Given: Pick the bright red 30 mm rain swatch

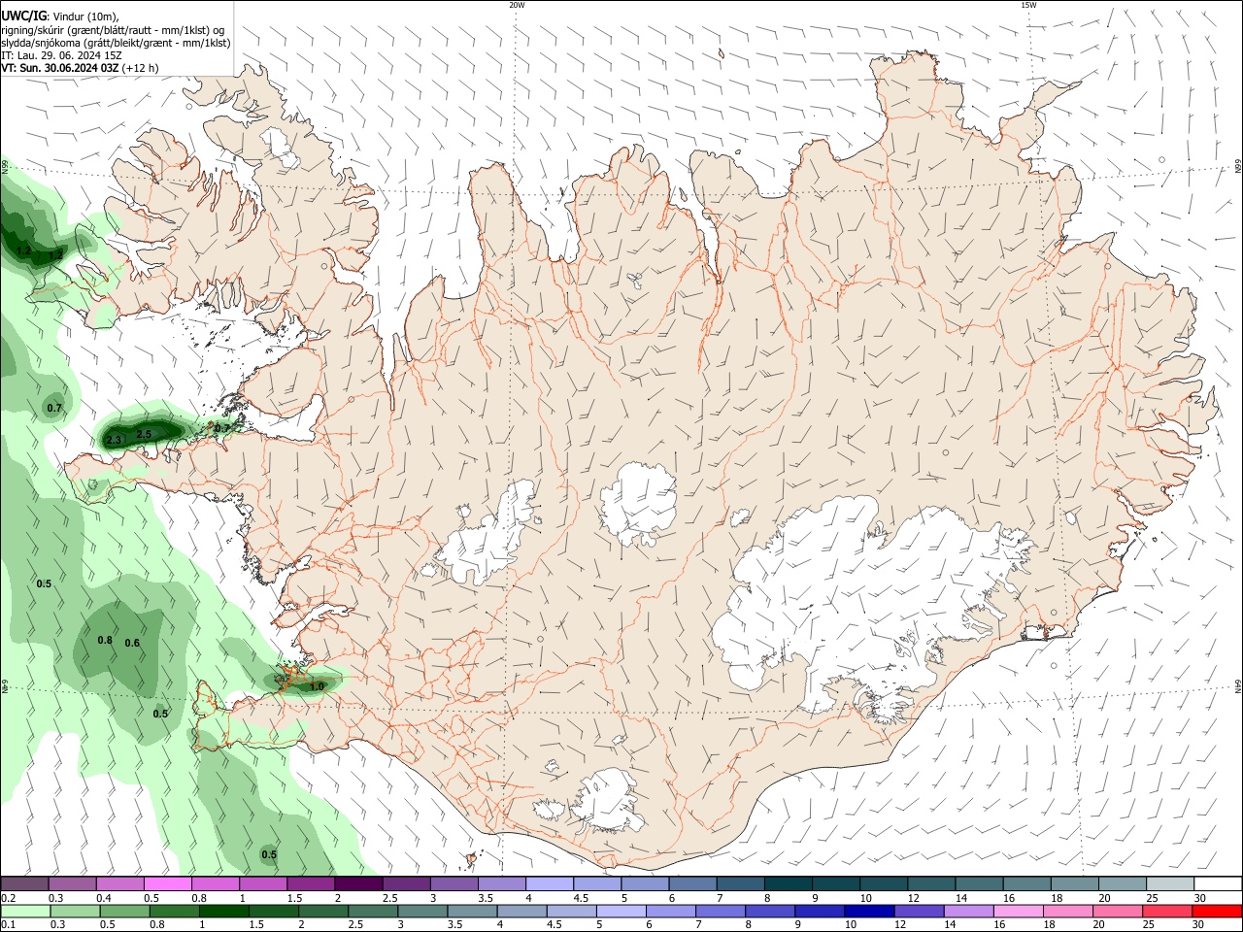Looking at the screenshot, I should (x=1217, y=911).
